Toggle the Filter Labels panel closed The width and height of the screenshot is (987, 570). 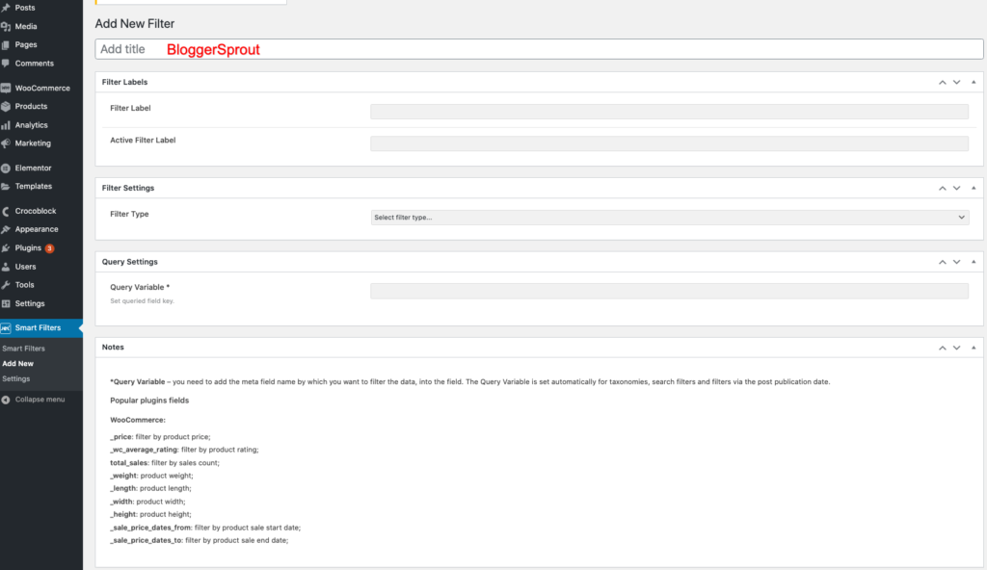pyautogui.click(x=974, y=83)
